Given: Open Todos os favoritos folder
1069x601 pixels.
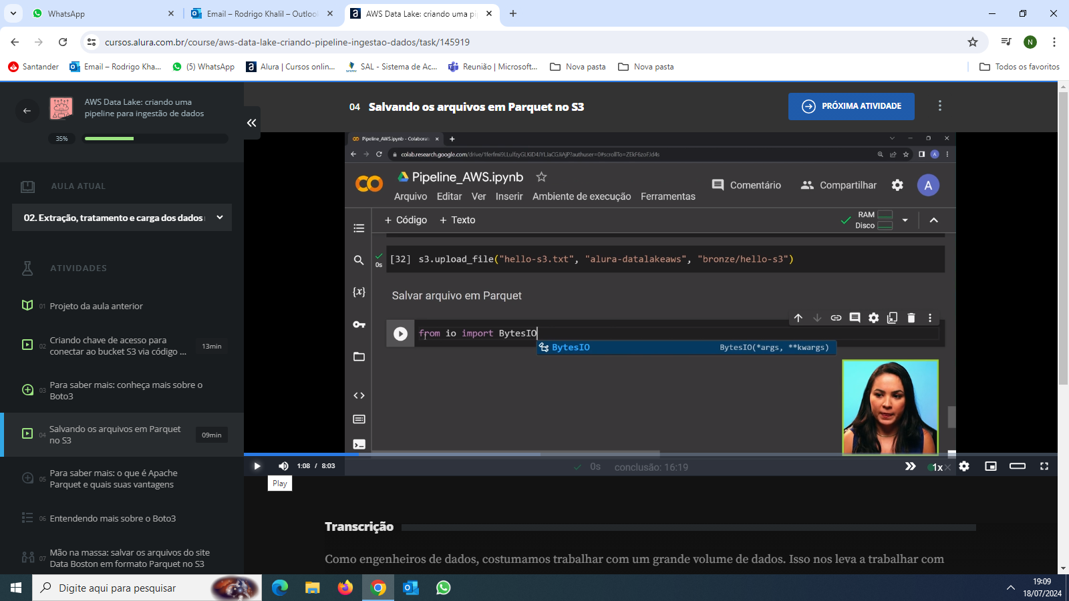Looking at the screenshot, I should [1020, 67].
